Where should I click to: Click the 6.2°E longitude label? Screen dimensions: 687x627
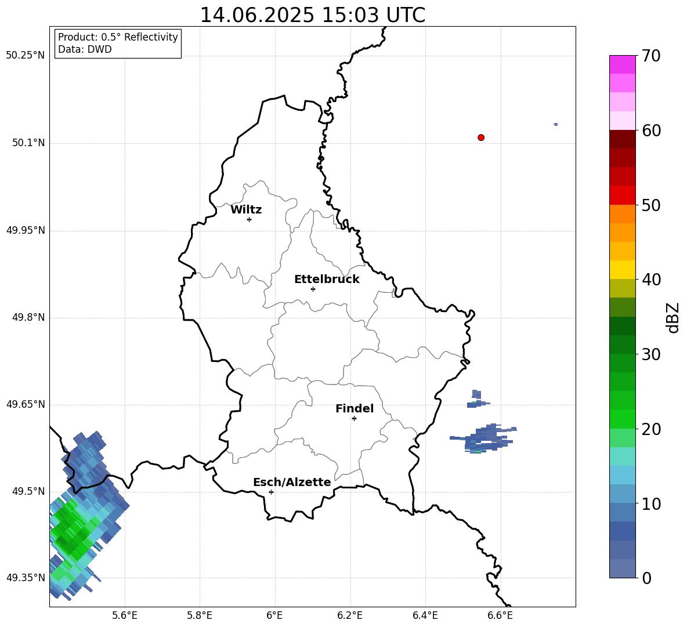click(350, 615)
